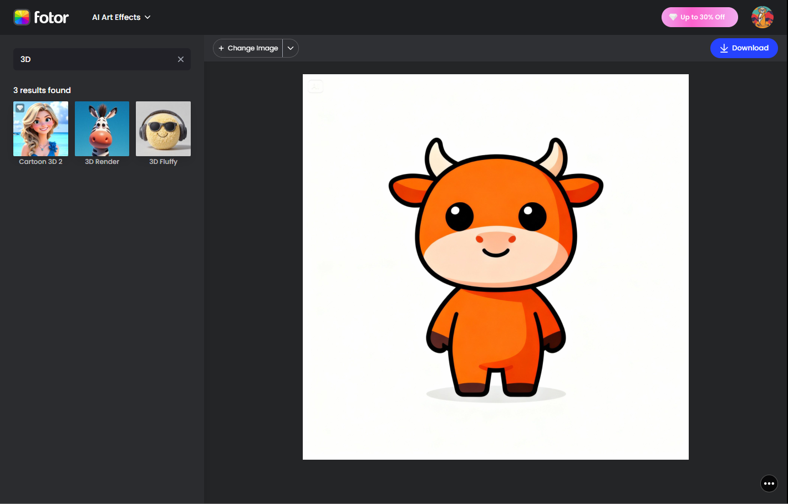Open more options via the three-dot icon
788x504 pixels.
tap(769, 483)
